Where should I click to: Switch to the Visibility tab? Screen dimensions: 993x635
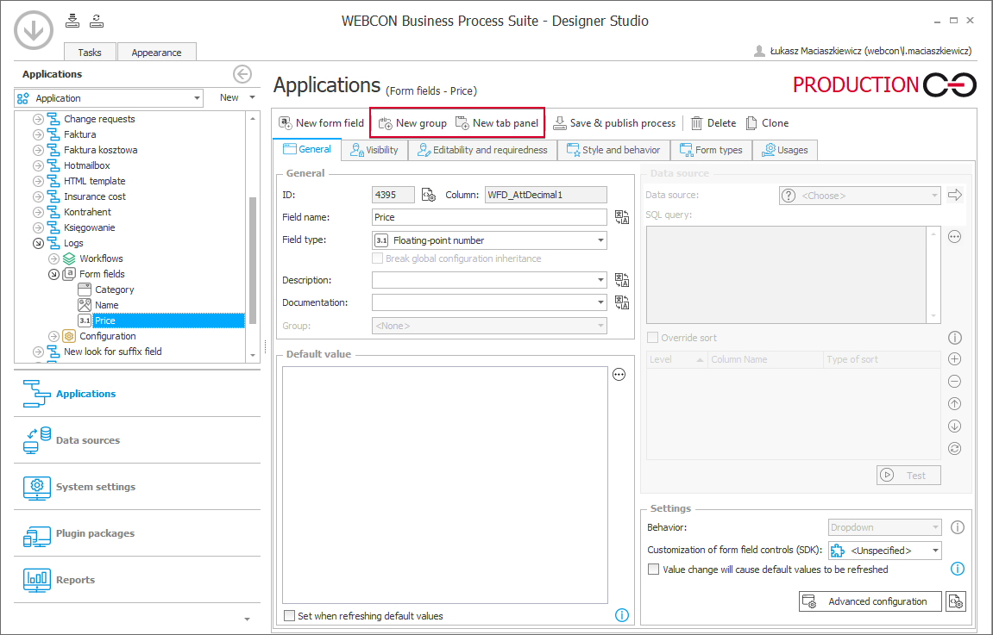click(x=374, y=150)
